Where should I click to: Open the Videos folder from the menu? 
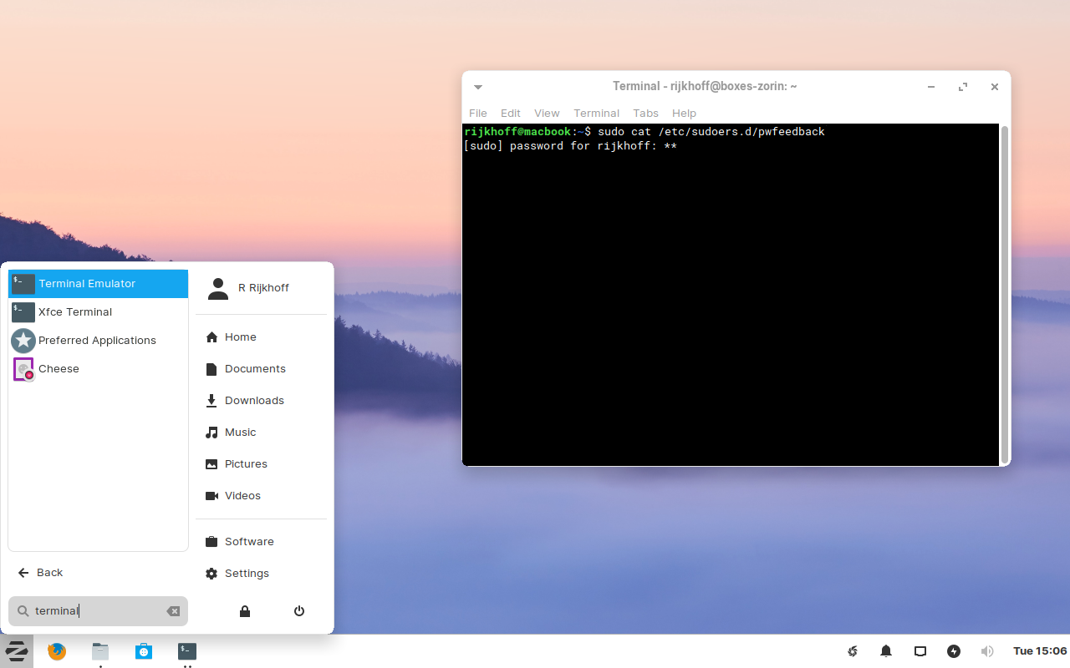(261, 496)
